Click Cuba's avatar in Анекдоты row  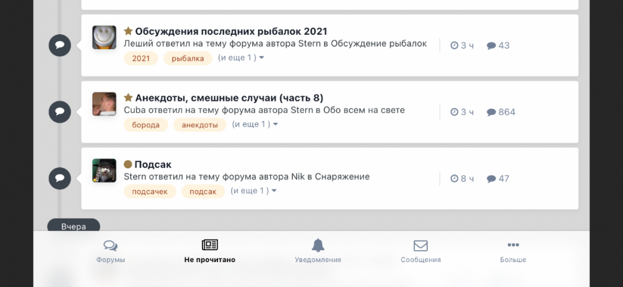104,104
